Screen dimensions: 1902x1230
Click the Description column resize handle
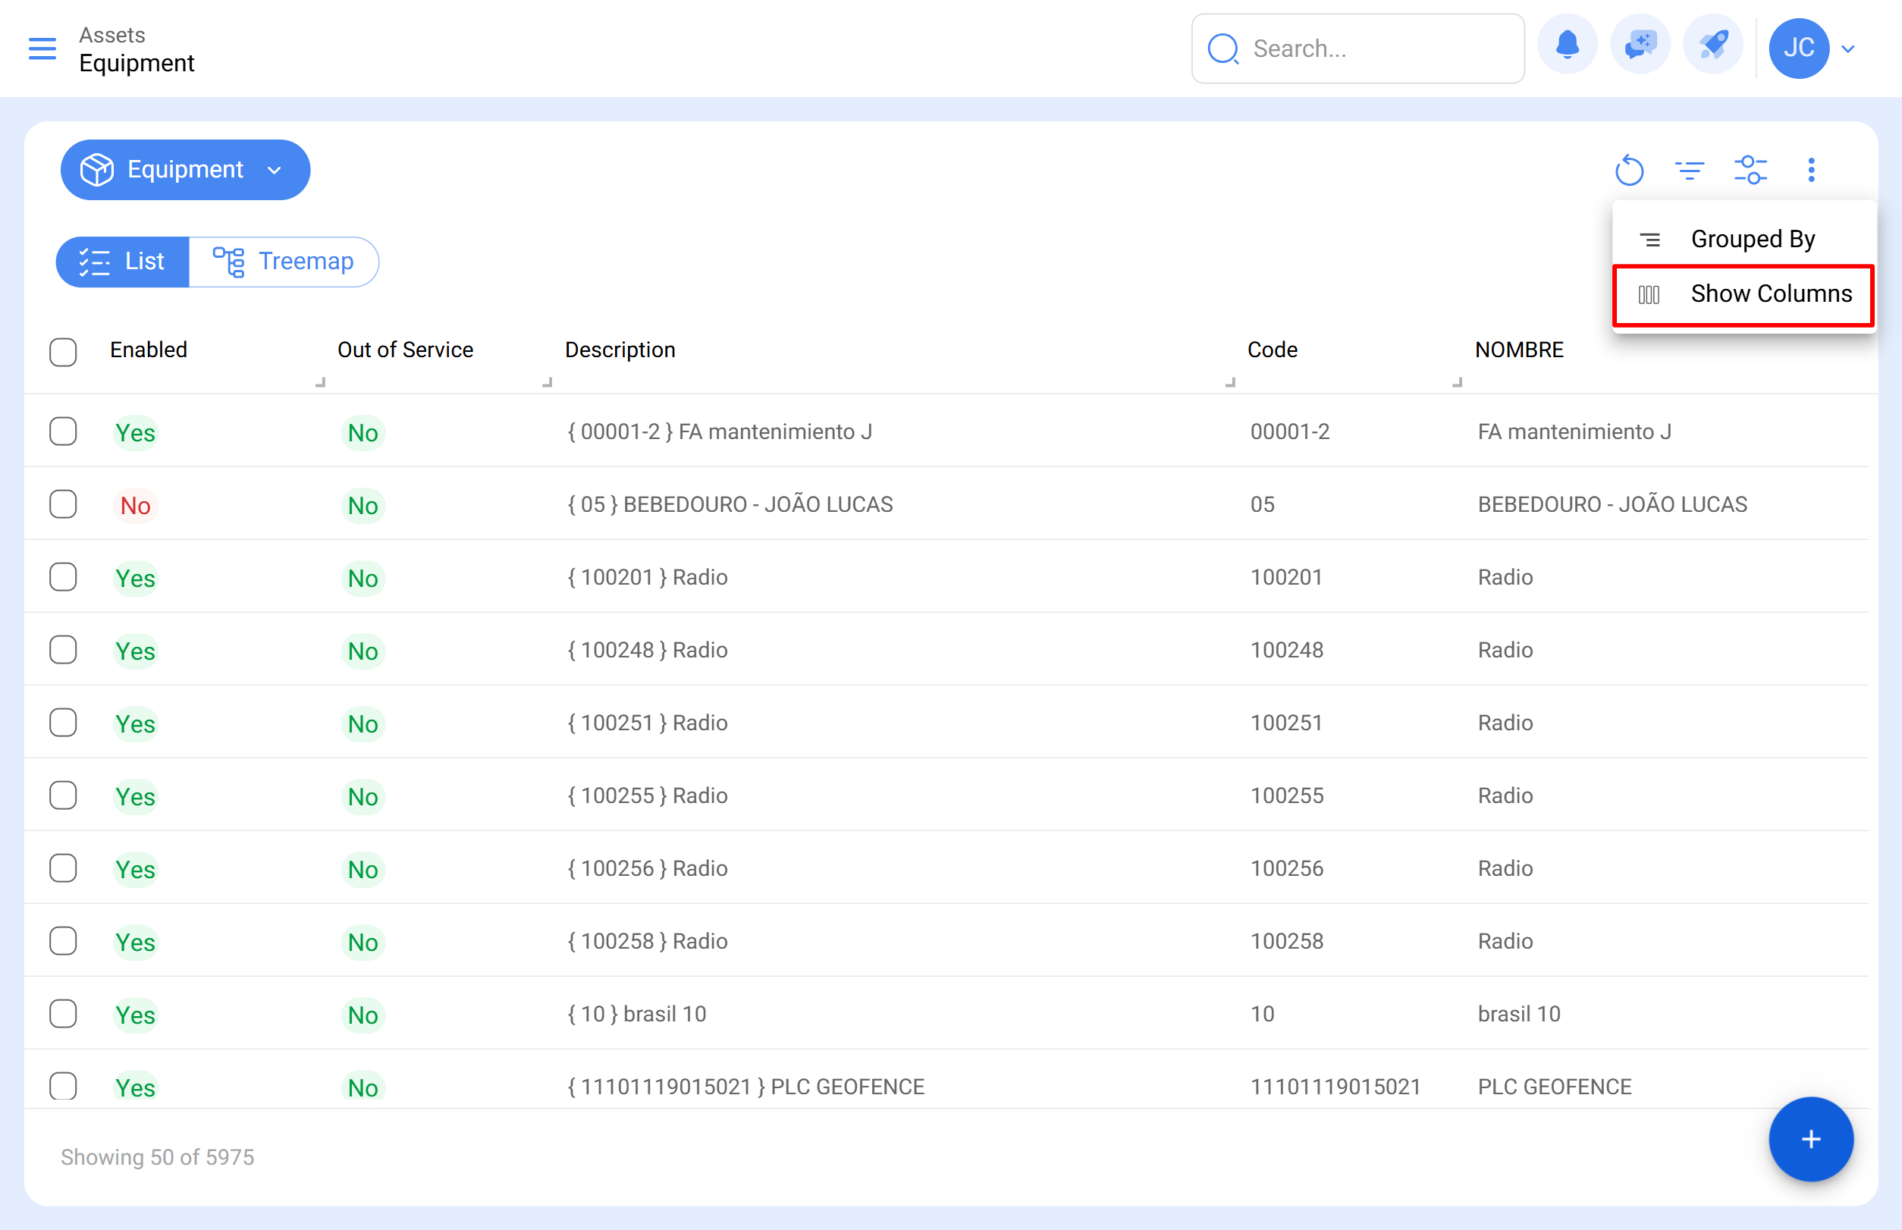point(1230,381)
